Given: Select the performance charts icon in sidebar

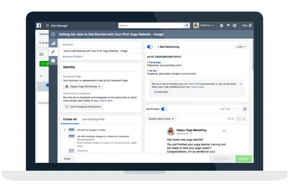Looking at the screenshot, I should point(53,43).
